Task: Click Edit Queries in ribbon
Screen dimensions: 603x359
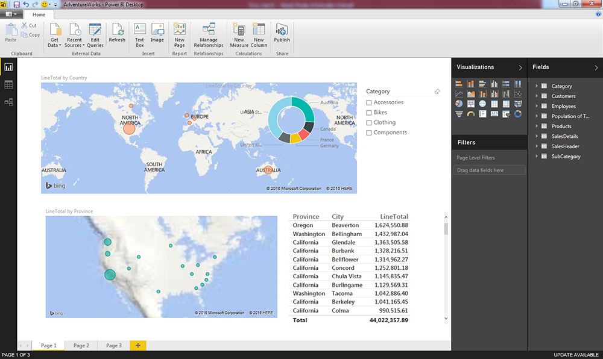Action: [95, 36]
